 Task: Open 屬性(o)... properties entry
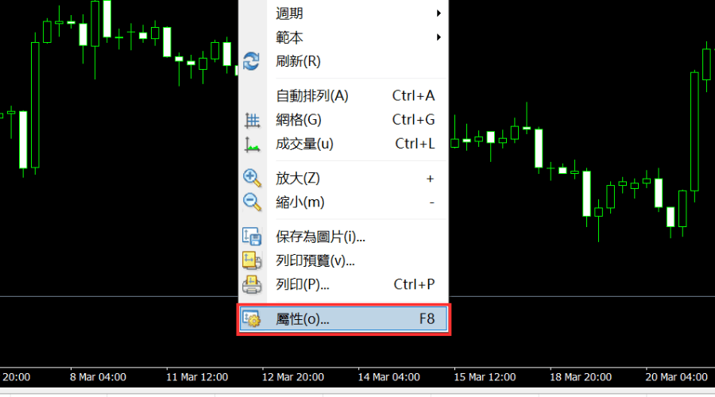[x=343, y=319]
